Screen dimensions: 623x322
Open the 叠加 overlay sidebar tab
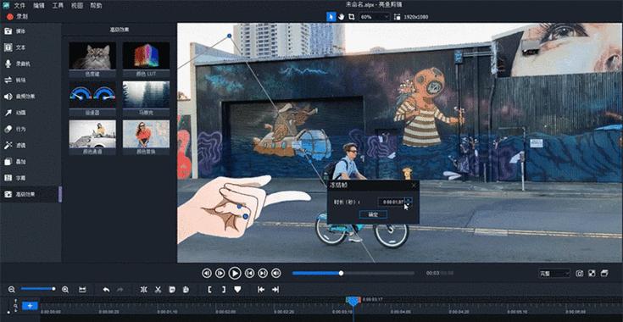click(x=31, y=162)
